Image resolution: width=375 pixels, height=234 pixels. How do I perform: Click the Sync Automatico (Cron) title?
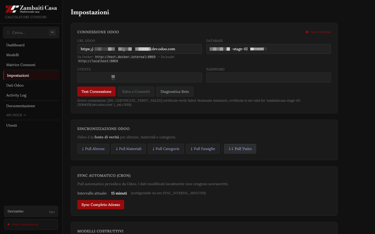click(104, 175)
